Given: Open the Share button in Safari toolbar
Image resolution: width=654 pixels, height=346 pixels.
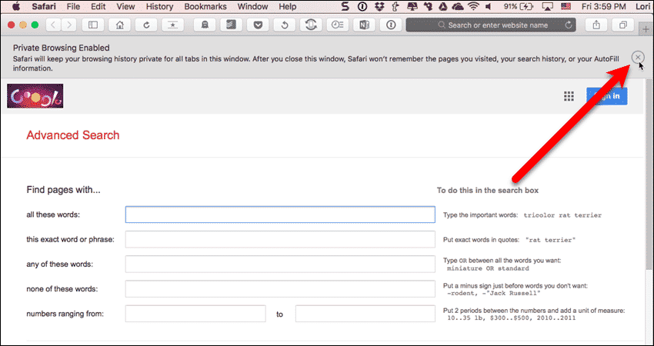Looking at the screenshot, I should [596, 25].
